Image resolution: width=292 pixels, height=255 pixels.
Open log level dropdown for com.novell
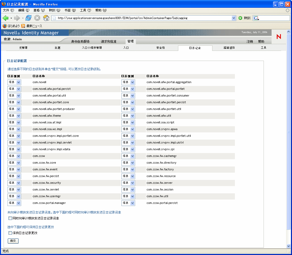(x=14, y=82)
